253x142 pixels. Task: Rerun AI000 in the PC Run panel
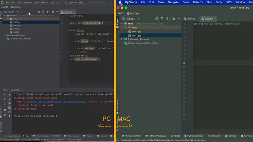click(x=5, y=95)
